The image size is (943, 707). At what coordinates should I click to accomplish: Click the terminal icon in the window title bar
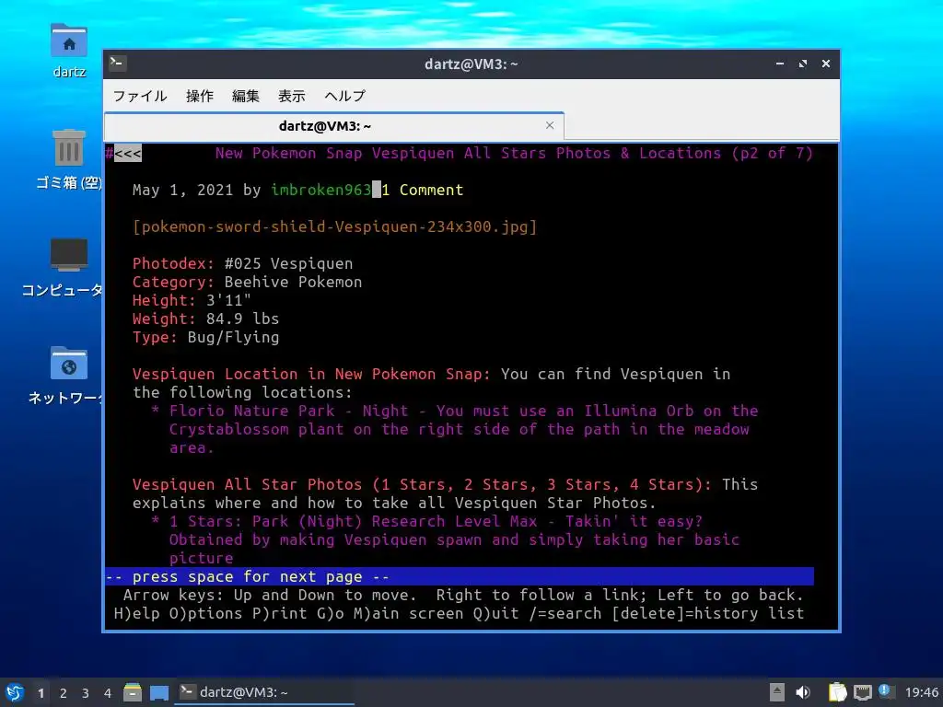(x=118, y=63)
